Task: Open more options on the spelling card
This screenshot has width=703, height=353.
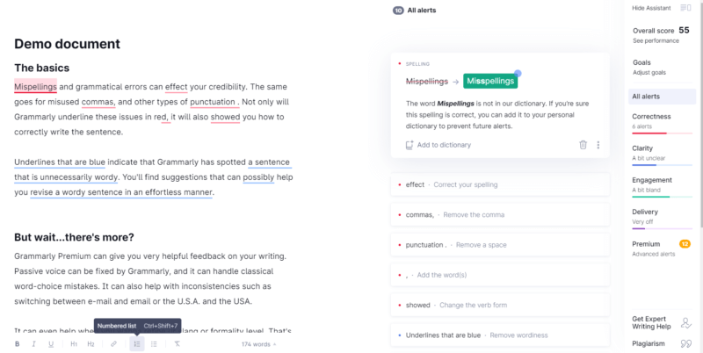Action: pyautogui.click(x=598, y=145)
